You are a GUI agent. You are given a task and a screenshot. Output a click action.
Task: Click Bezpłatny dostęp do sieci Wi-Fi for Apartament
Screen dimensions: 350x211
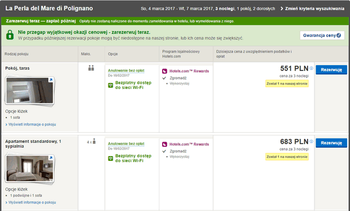click(x=133, y=158)
